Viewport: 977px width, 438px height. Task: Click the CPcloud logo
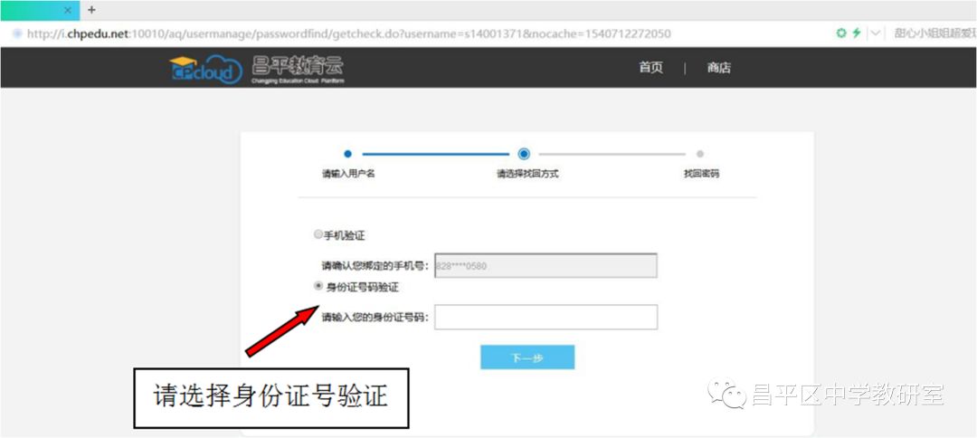point(205,70)
